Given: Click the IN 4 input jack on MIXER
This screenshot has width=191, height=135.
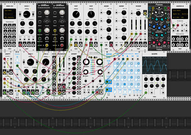Looking at the screenshot, I should click(x=145, y=34).
